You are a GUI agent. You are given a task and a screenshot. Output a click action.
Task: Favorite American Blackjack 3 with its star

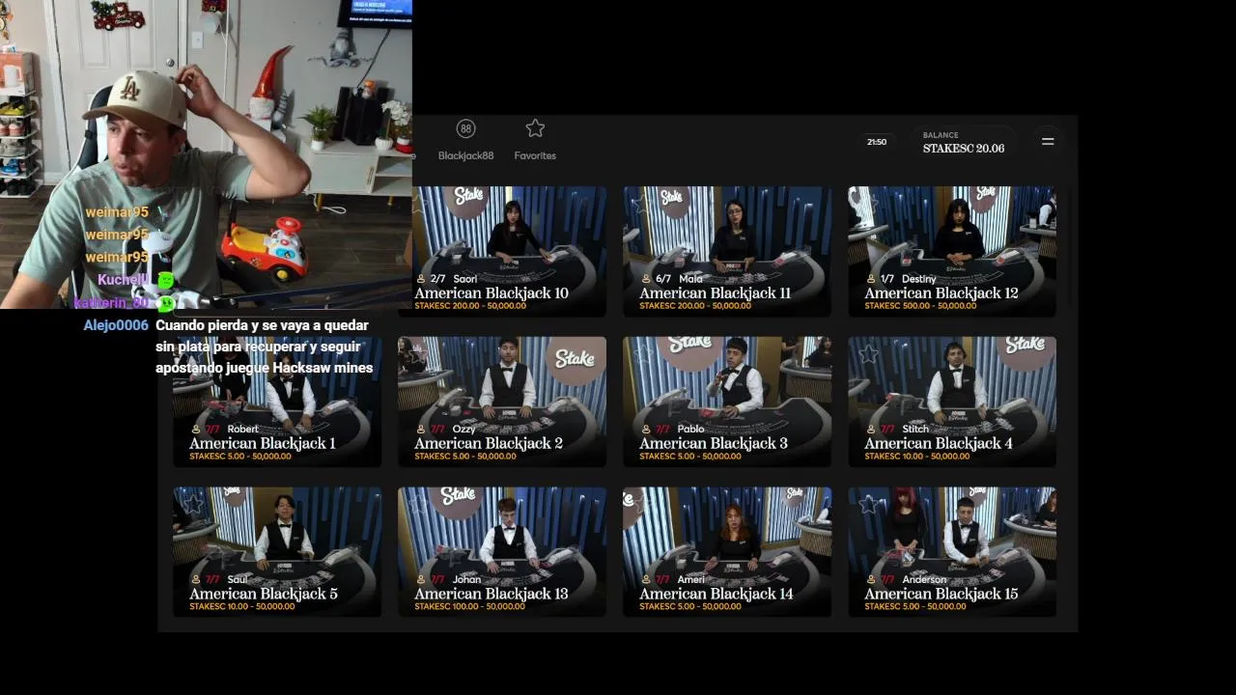(643, 354)
